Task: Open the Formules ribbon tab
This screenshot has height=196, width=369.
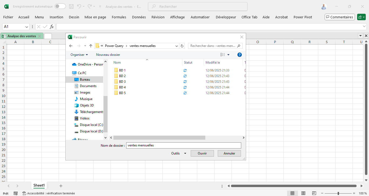Action: [119, 17]
